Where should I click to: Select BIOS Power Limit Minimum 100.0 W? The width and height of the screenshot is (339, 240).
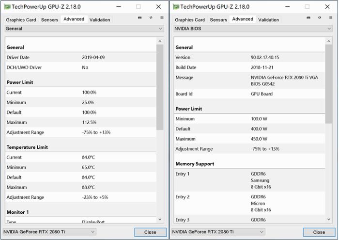(x=259, y=119)
